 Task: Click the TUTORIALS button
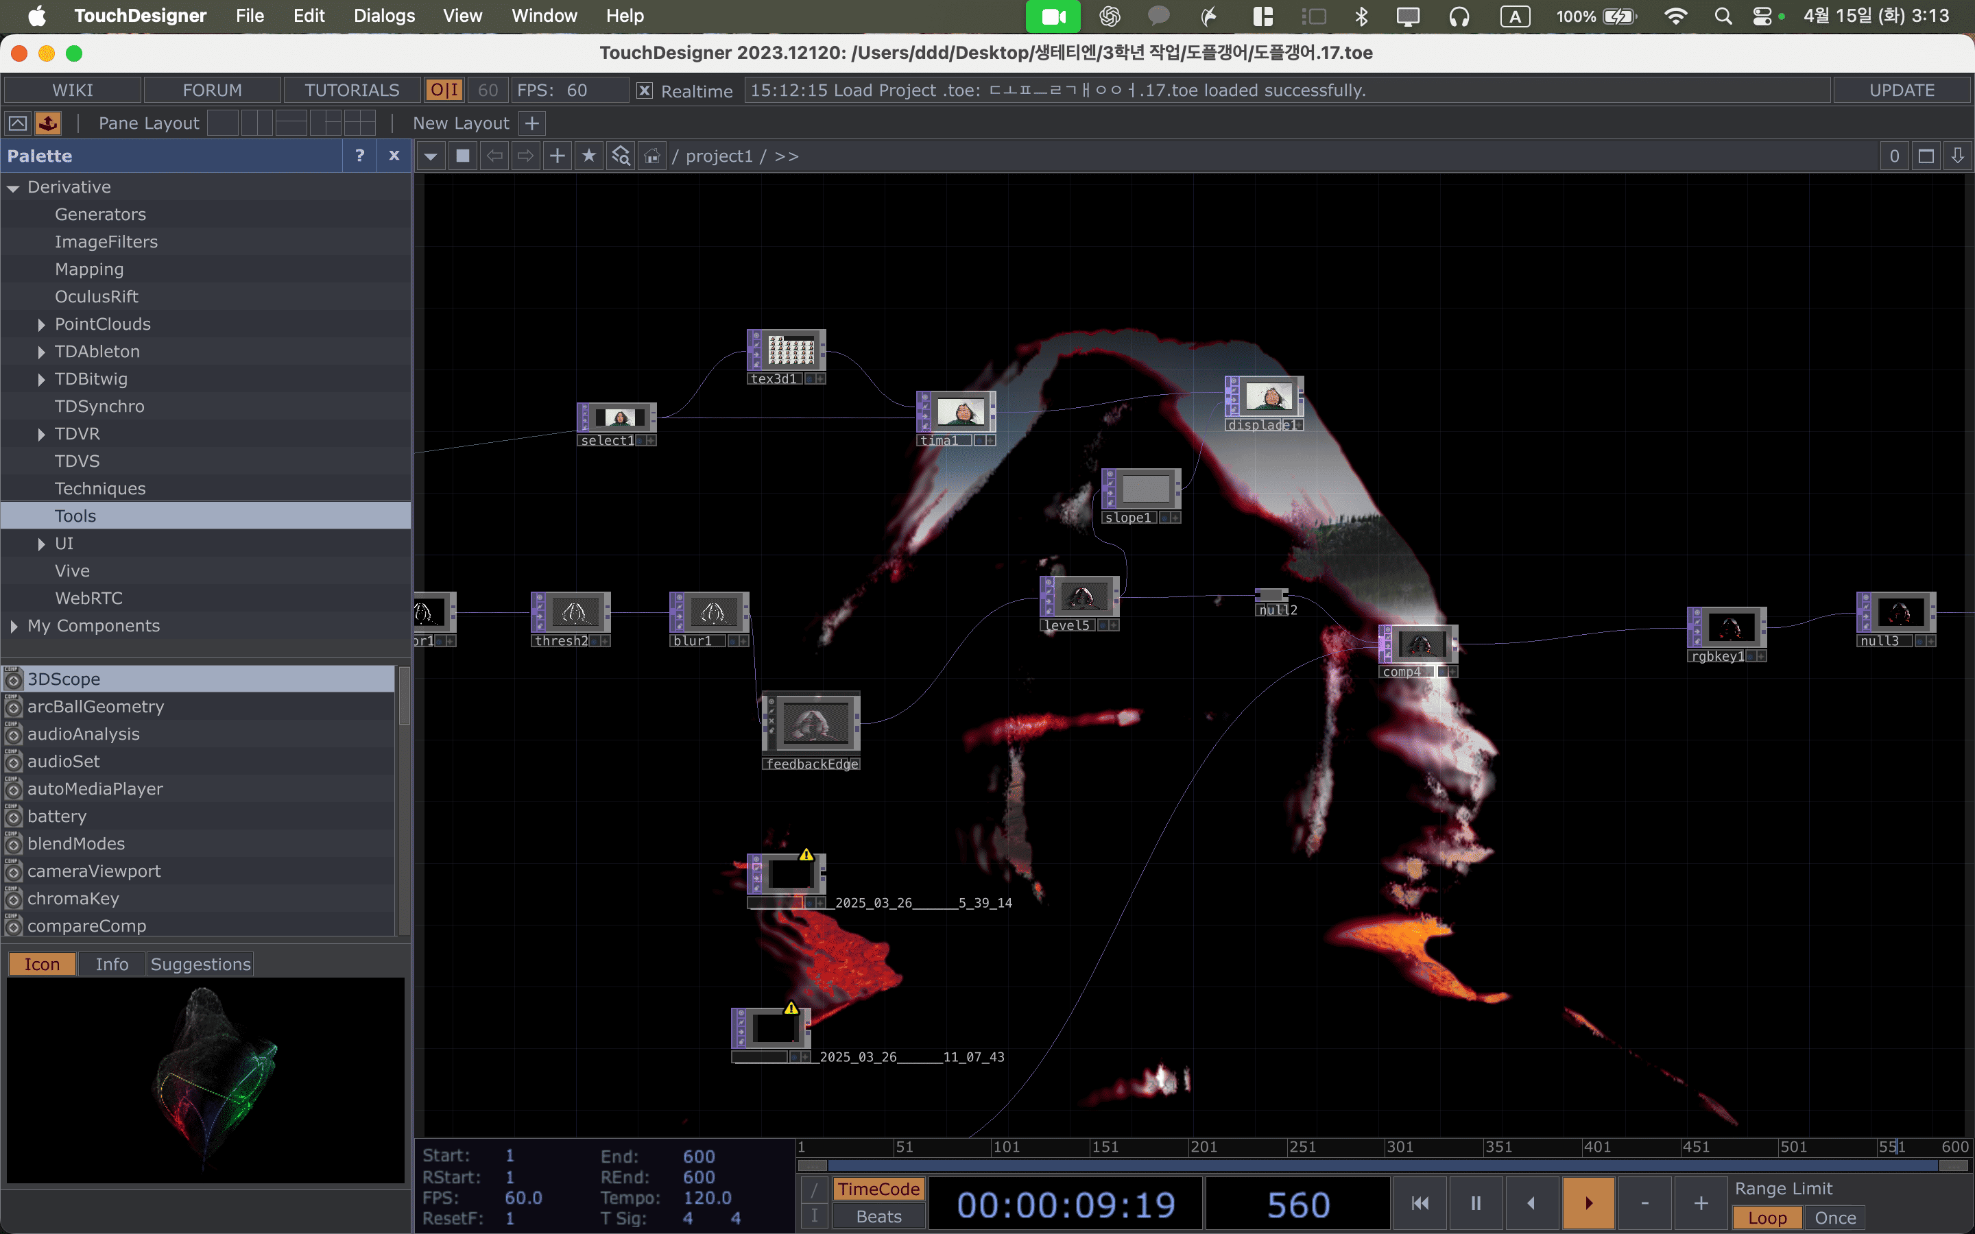tap(352, 90)
